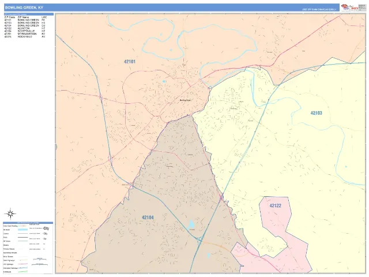Select the 42101 ZIP label on map

tap(130, 62)
